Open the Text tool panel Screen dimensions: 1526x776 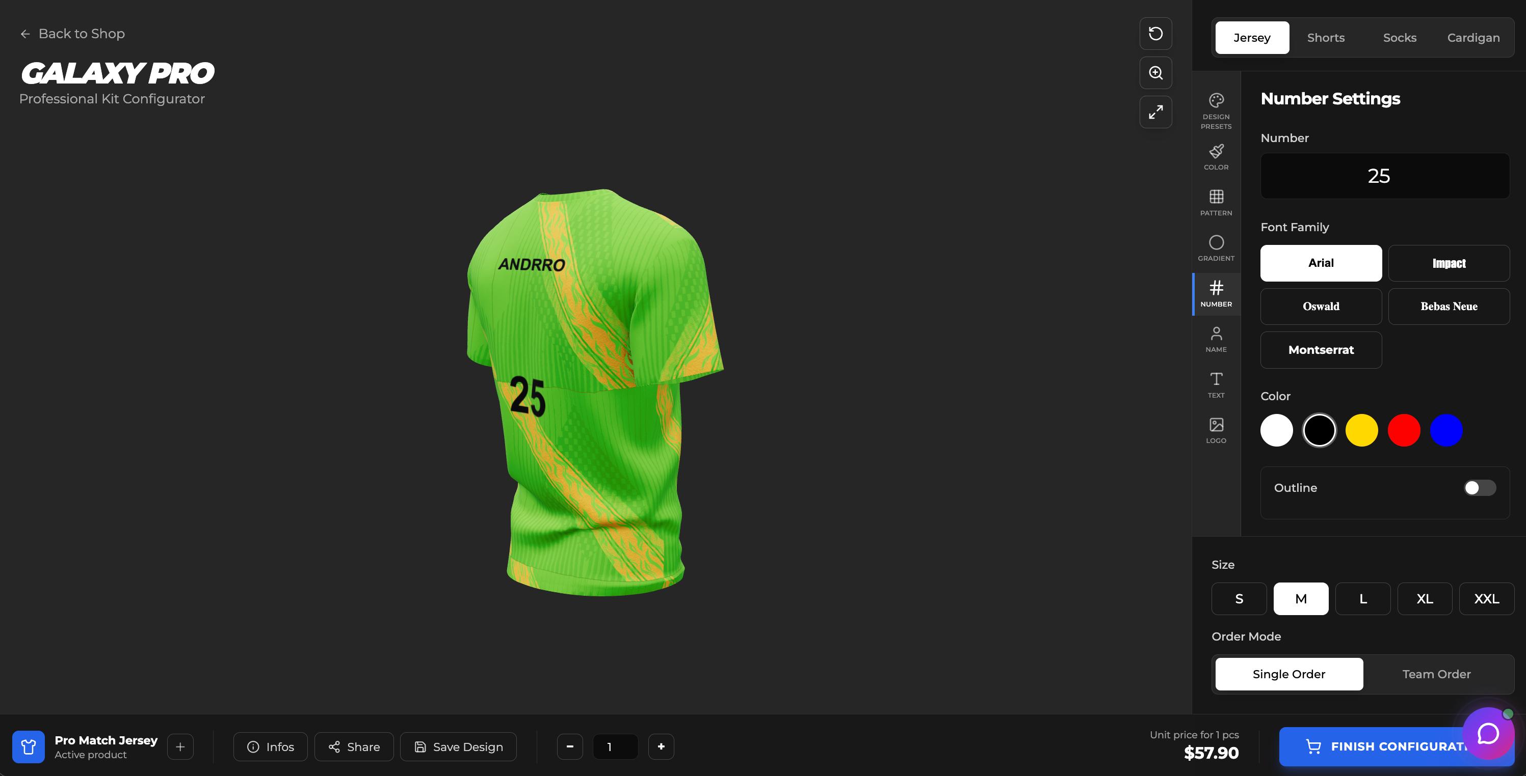pyautogui.click(x=1216, y=385)
